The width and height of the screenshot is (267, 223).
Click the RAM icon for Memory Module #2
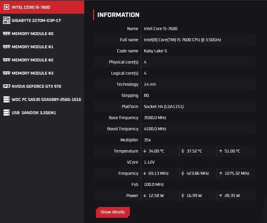pyautogui.click(x=6, y=60)
